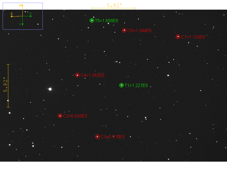
Task: Click the red C4 comparison aperture circle
Action: 77,75
